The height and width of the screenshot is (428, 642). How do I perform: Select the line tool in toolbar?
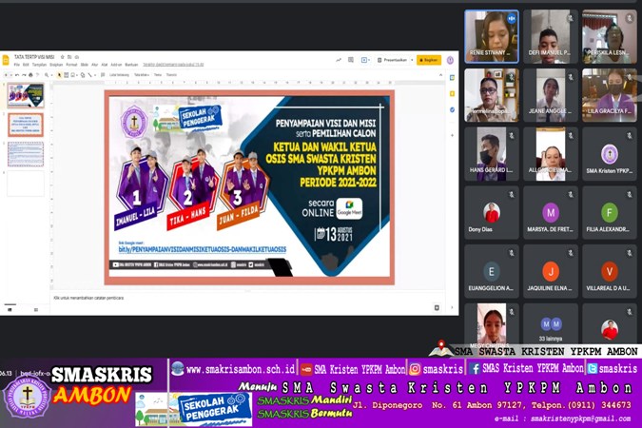point(90,75)
